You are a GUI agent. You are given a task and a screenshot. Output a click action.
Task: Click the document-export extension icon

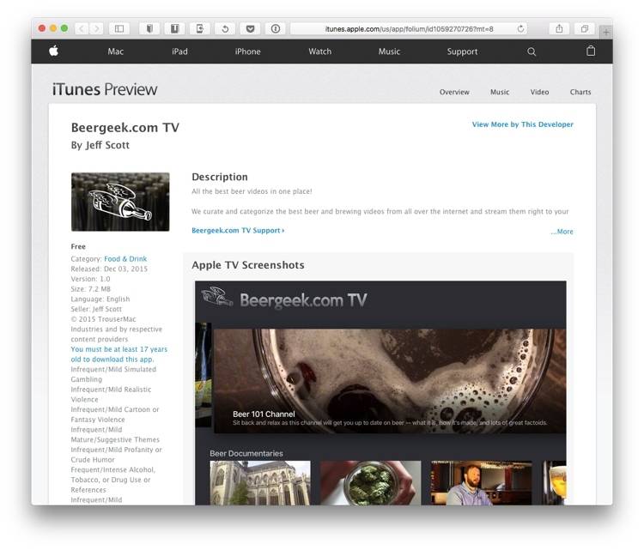coord(199,28)
